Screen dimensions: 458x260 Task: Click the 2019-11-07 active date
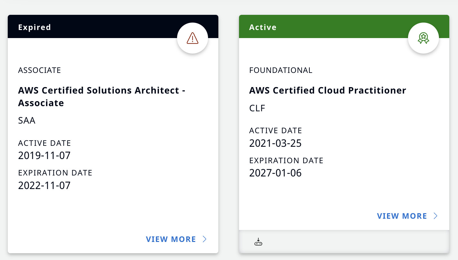pos(44,155)
